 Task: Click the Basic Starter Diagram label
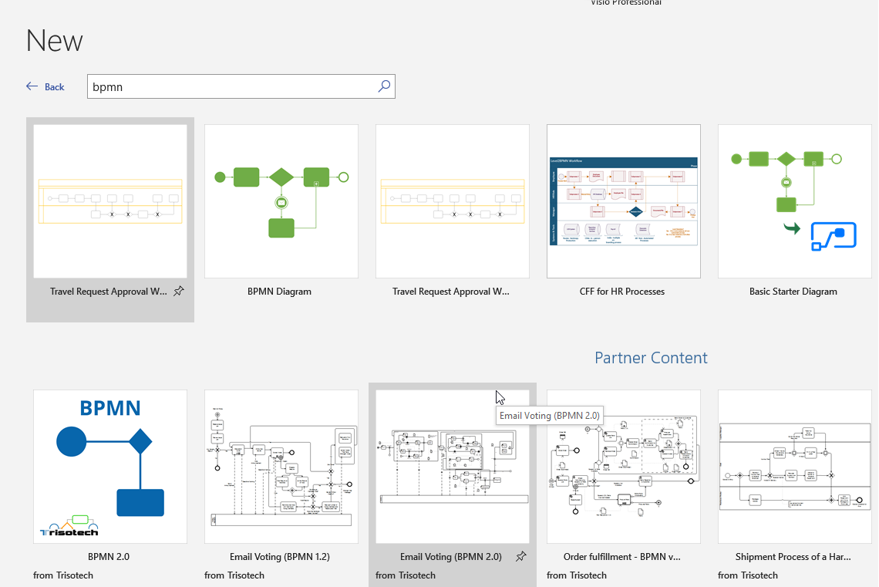point(793,292)
